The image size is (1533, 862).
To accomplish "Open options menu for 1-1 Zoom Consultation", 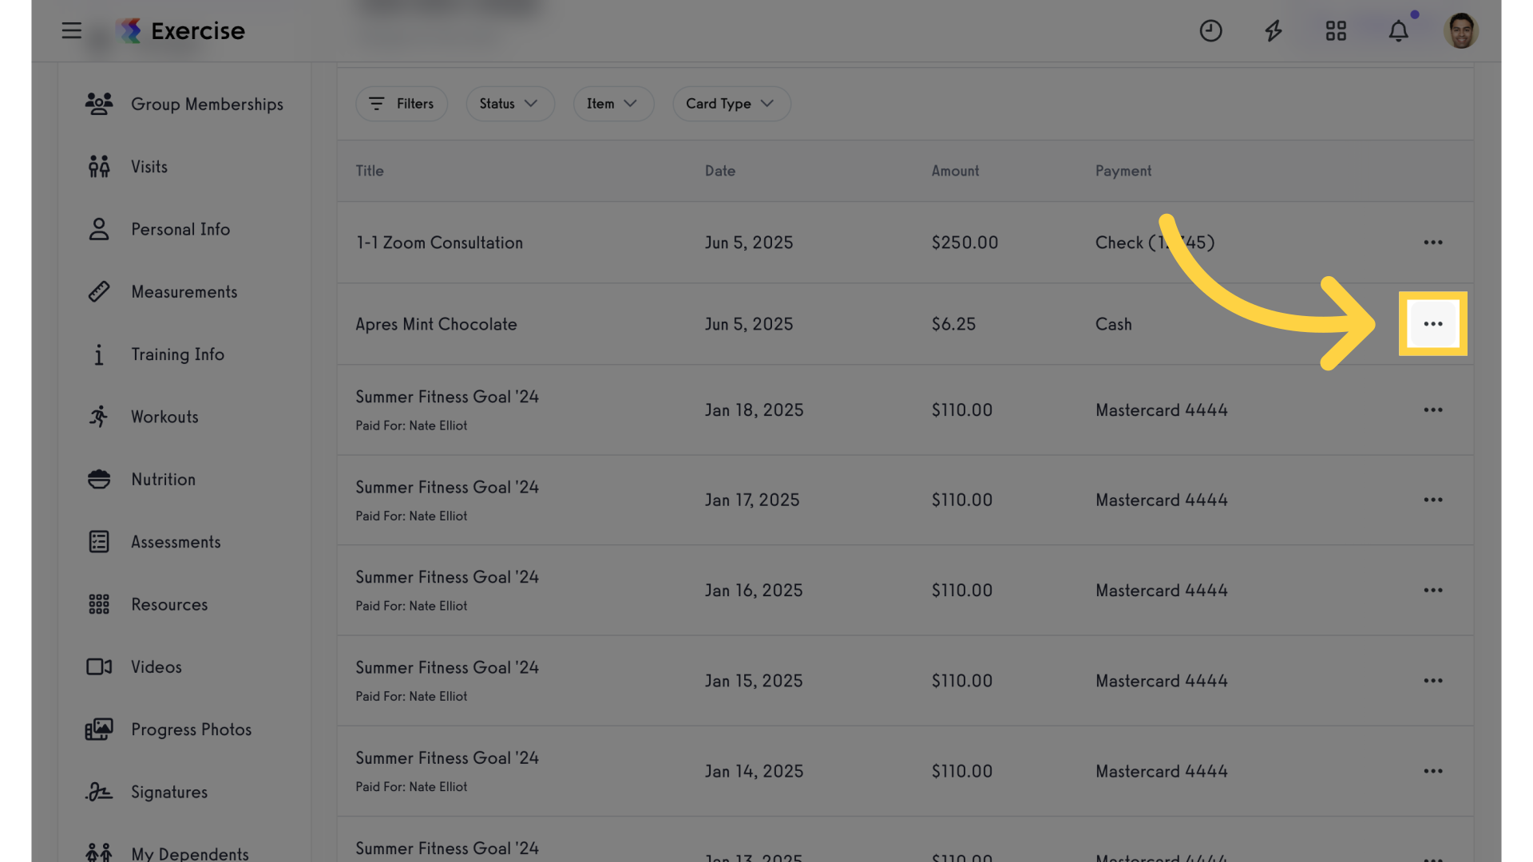I will click(x=1433, y=243).
